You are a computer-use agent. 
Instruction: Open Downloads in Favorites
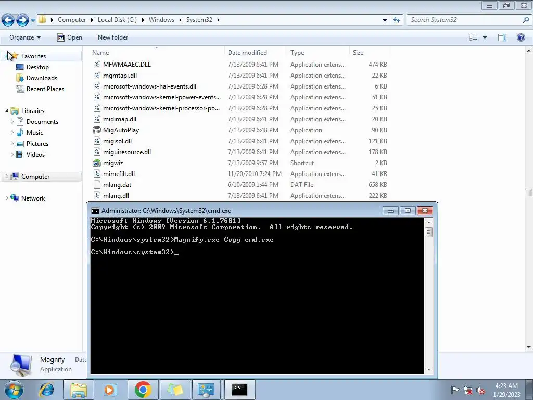pos(42,78)
